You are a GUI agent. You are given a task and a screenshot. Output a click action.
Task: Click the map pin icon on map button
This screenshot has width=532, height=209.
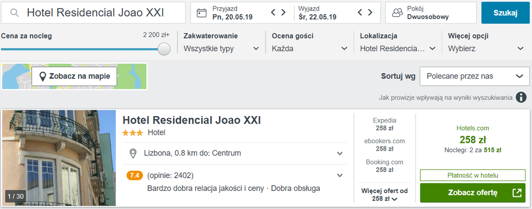coord(43,77)
